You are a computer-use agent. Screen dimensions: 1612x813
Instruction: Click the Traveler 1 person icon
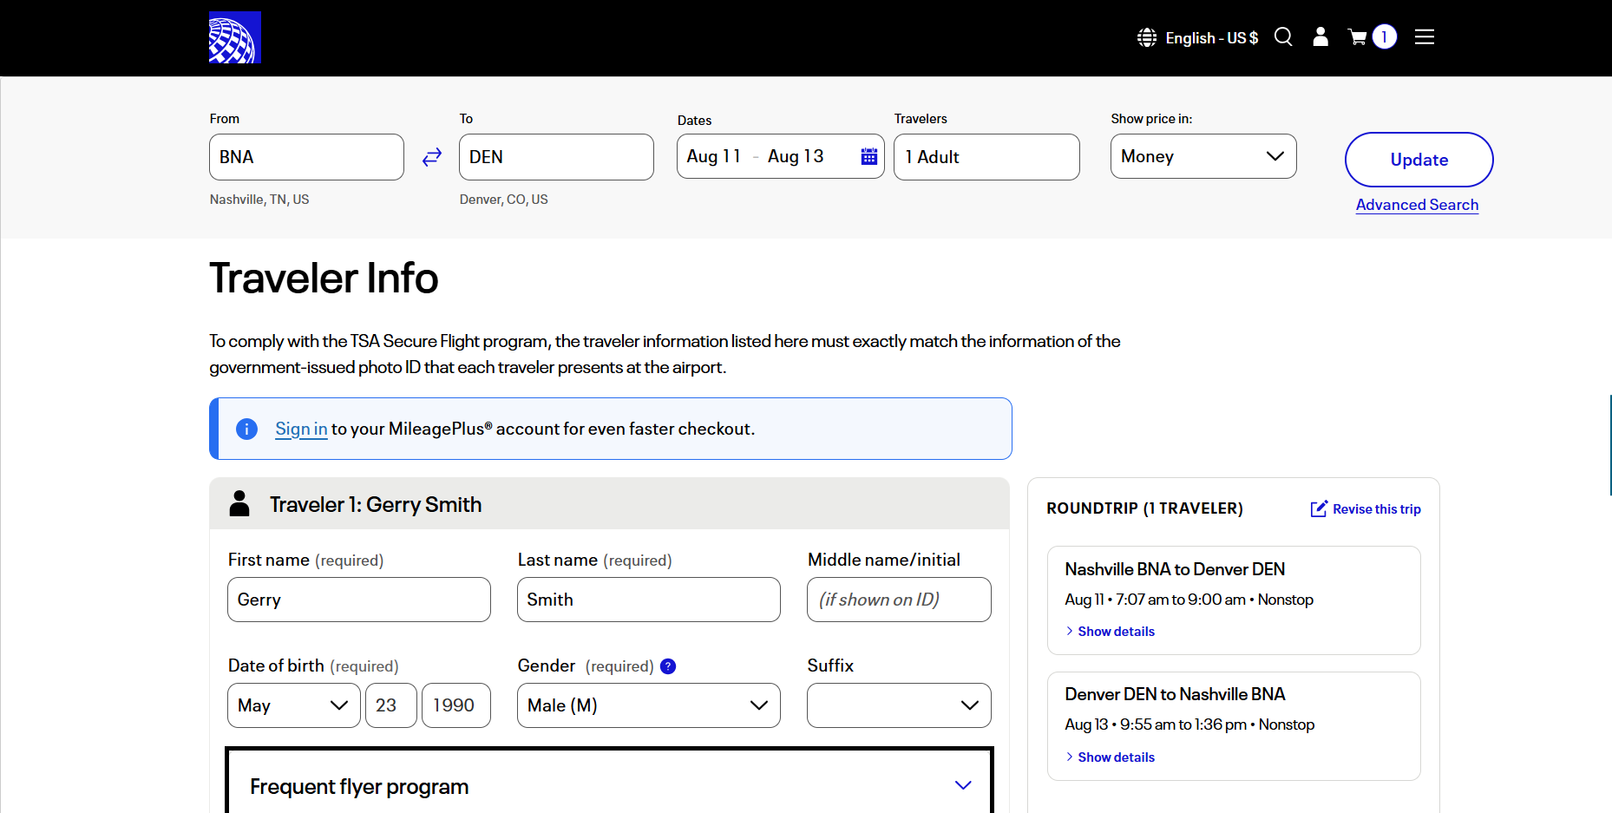(239, 504)
